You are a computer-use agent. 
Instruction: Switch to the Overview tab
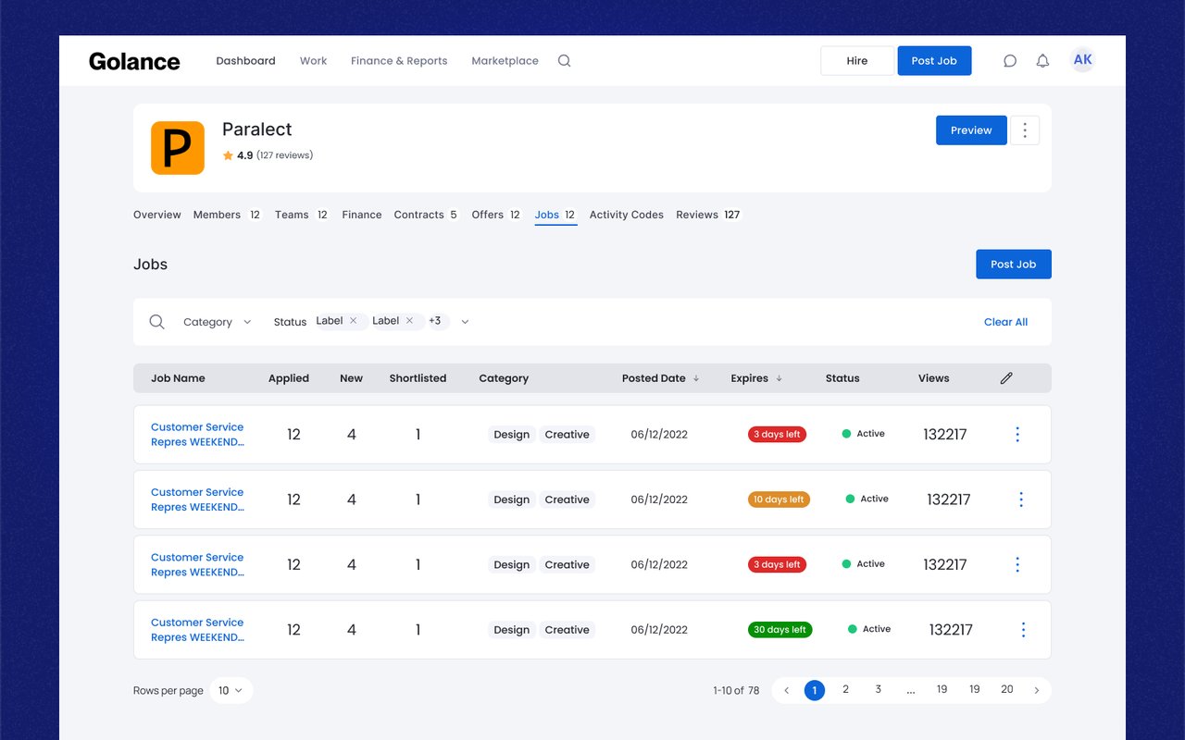click(157, 215)
